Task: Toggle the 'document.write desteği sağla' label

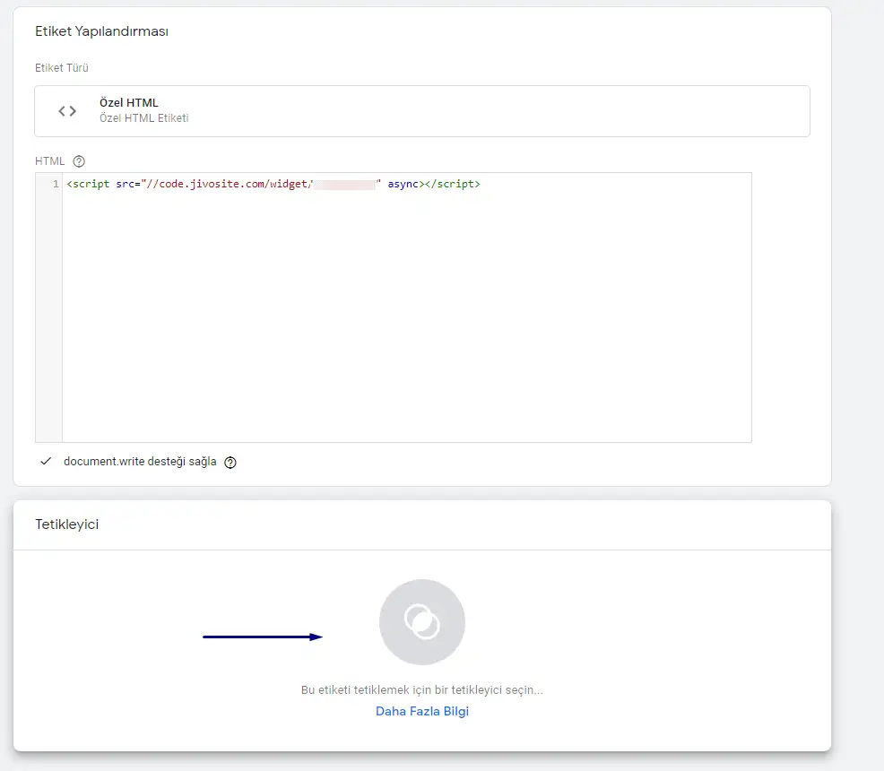Action: click(x=140, y=463)
